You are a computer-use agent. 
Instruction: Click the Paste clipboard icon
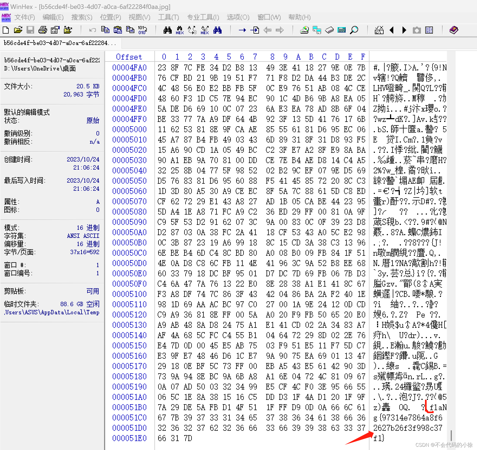click(x=118, y=30)
